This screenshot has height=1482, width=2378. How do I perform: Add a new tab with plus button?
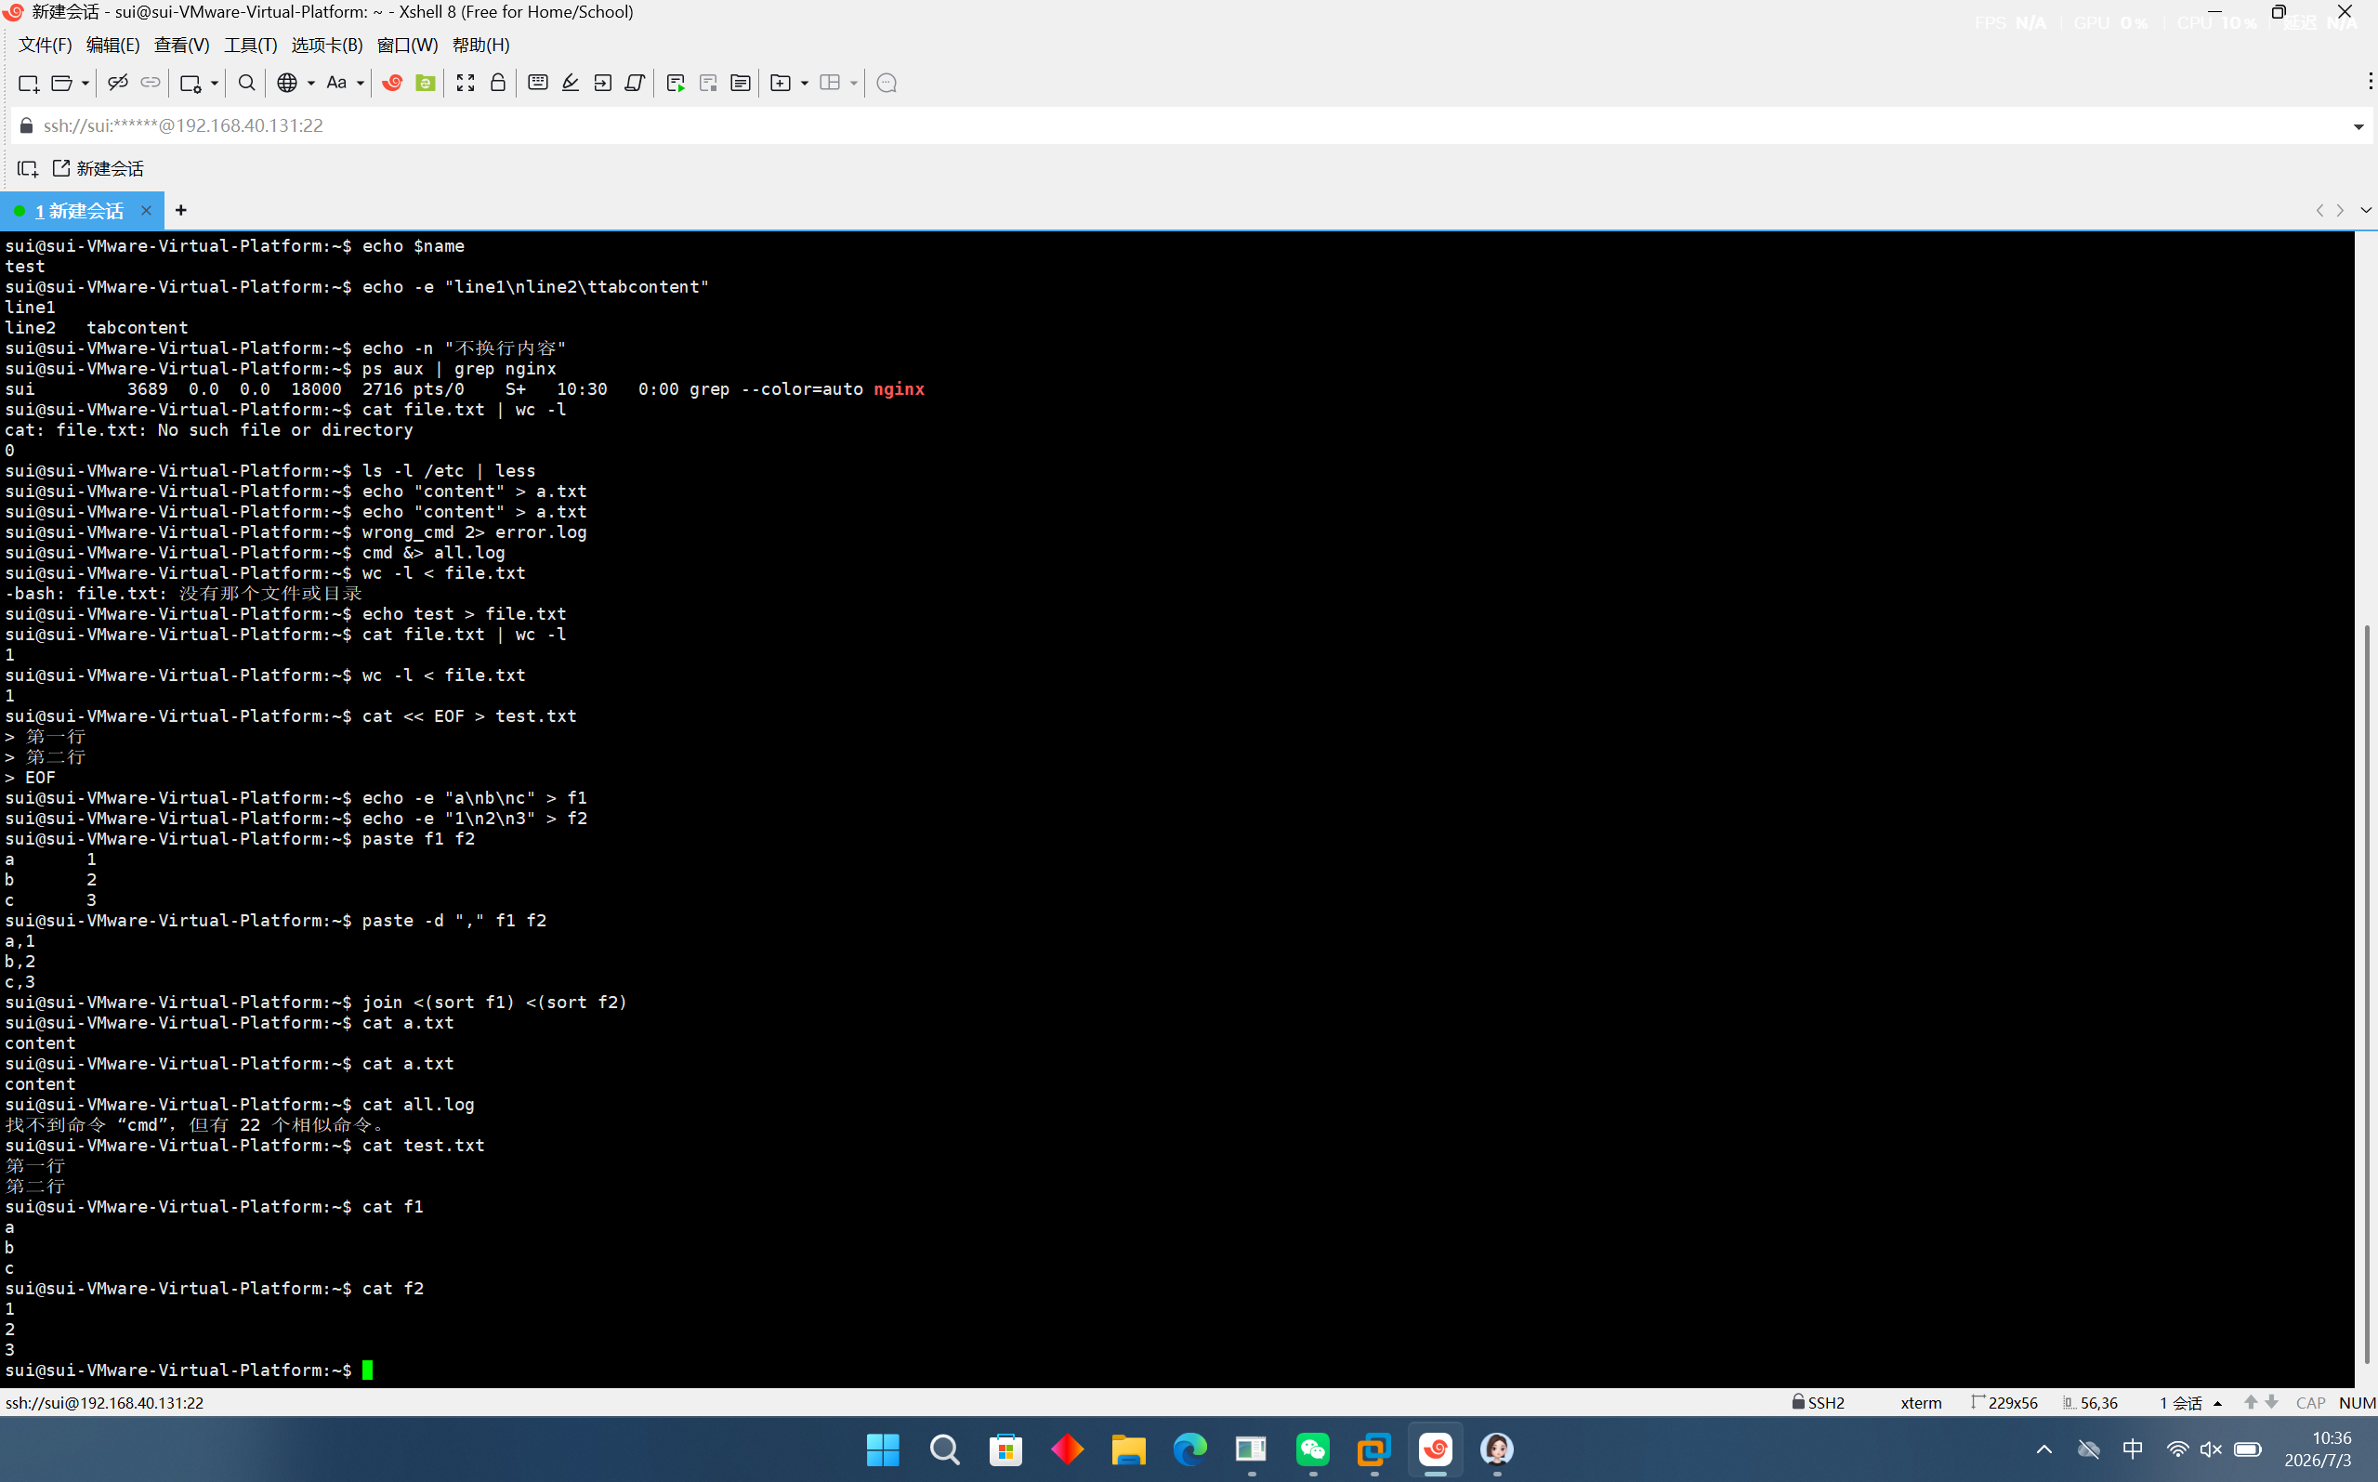point(180,211)
